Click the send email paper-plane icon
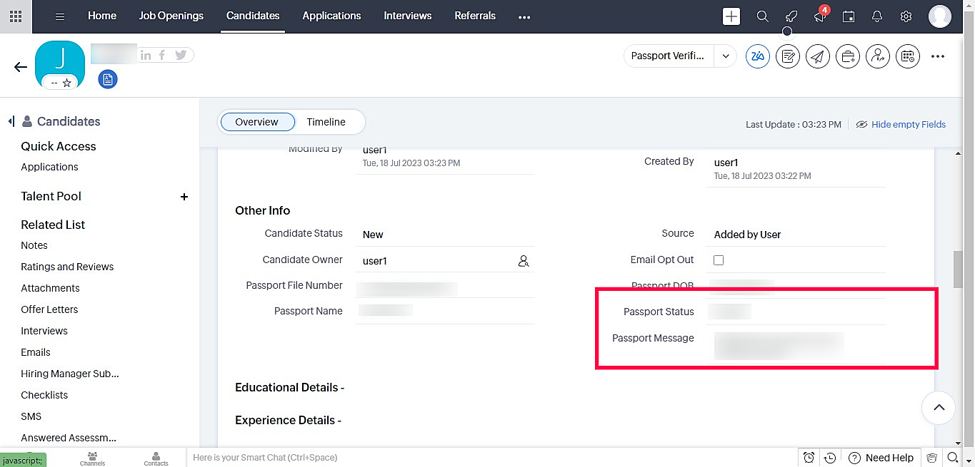 [818, 56]
